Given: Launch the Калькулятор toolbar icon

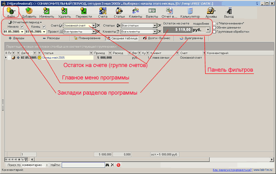Looking at the screenshot, I should [x=190, y=11].
